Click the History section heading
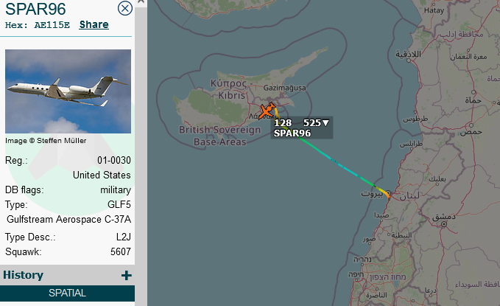 click(x=24, y=275)
